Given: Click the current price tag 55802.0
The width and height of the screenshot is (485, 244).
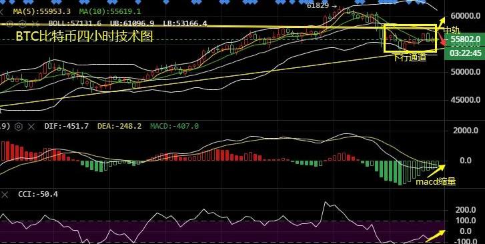Looking at the screenshot, I should [x=465, y=39].
